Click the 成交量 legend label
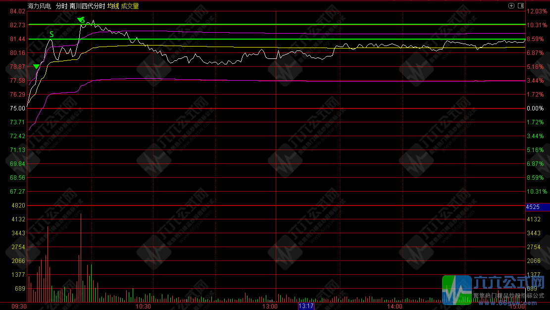 click(x=130, y=6)
